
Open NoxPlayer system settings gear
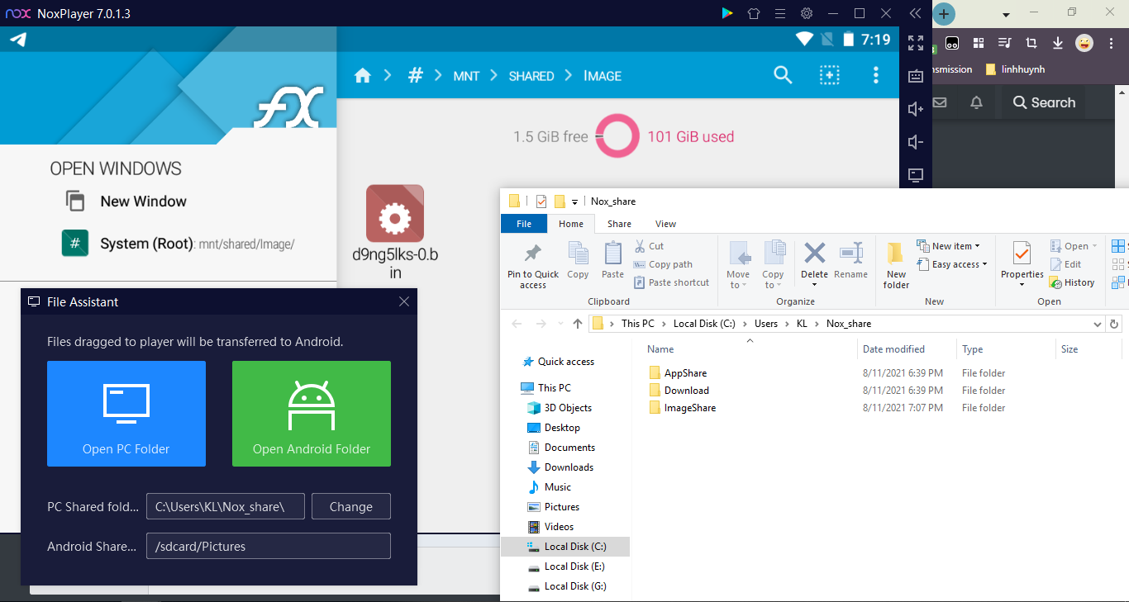pyautogui.click(x=807, y=13)
